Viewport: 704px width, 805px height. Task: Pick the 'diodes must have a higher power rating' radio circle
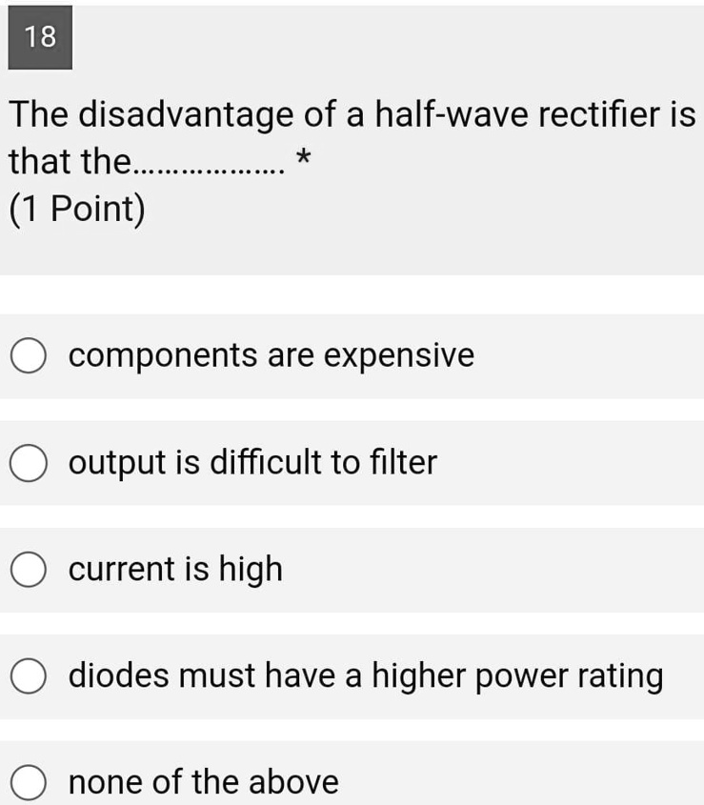point(30,677)
